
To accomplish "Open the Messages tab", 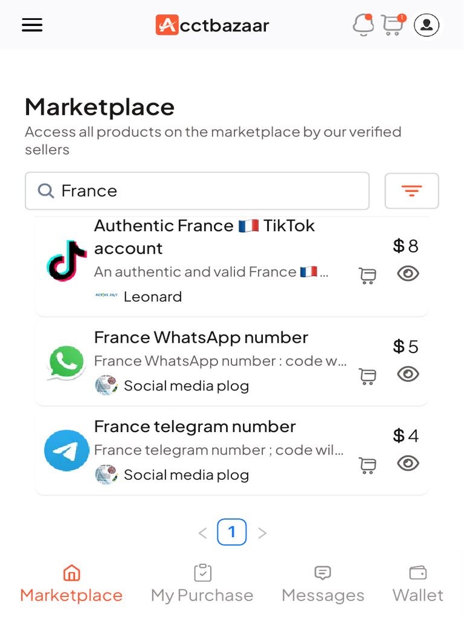I will click(x=323, y=584).
